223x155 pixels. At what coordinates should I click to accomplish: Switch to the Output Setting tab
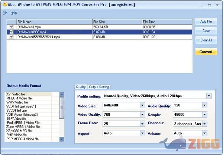(99, 87)
